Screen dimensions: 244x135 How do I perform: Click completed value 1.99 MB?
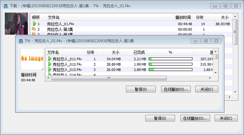tap(140, 64)
